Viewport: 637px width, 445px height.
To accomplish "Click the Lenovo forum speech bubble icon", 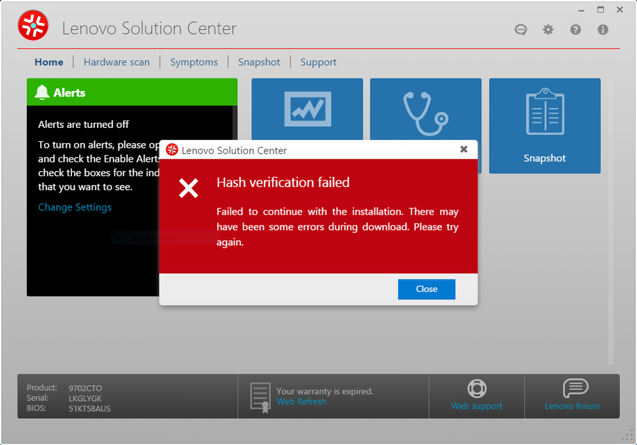I will point(575,388).
